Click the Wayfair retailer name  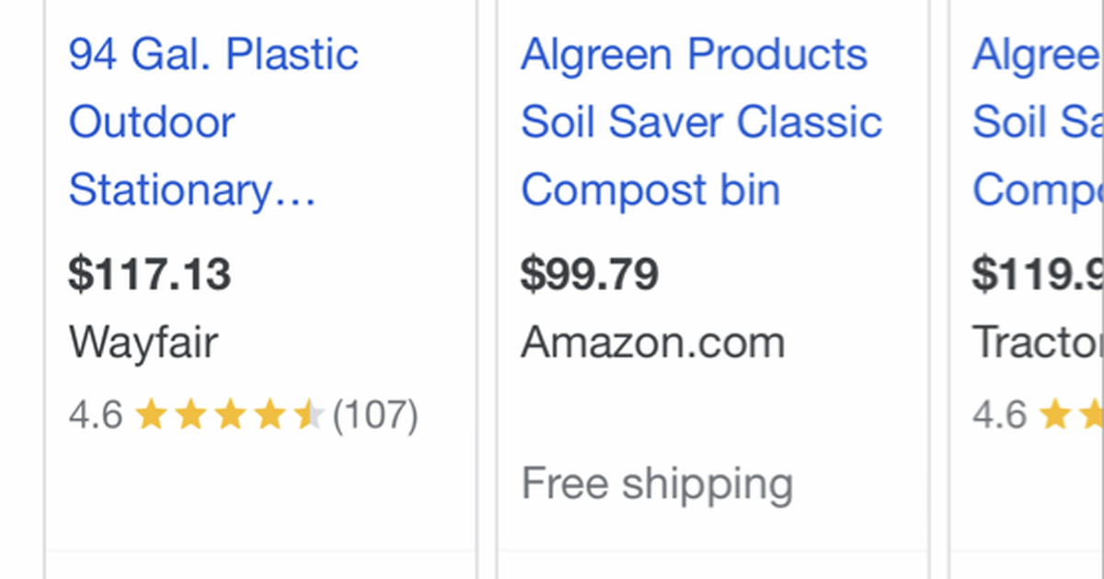coord(143,341)
